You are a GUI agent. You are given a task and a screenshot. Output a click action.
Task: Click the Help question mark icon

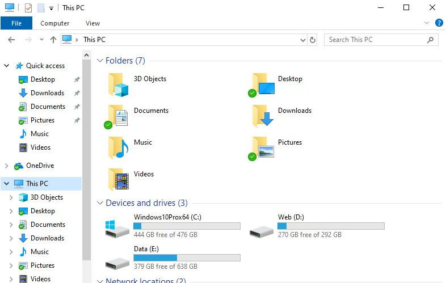click(x=439, y=23)
